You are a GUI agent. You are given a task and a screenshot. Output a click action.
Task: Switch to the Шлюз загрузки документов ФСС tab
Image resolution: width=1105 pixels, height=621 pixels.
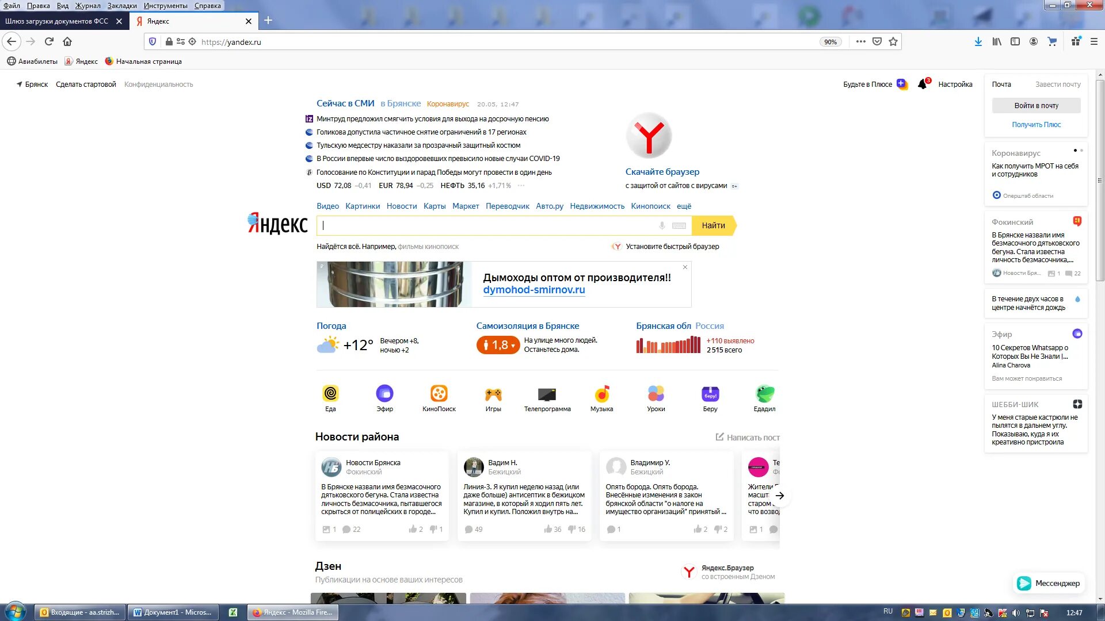pos(58,21)
